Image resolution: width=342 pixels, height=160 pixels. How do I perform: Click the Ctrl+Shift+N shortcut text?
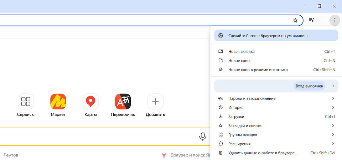click(x=324, y=69)
